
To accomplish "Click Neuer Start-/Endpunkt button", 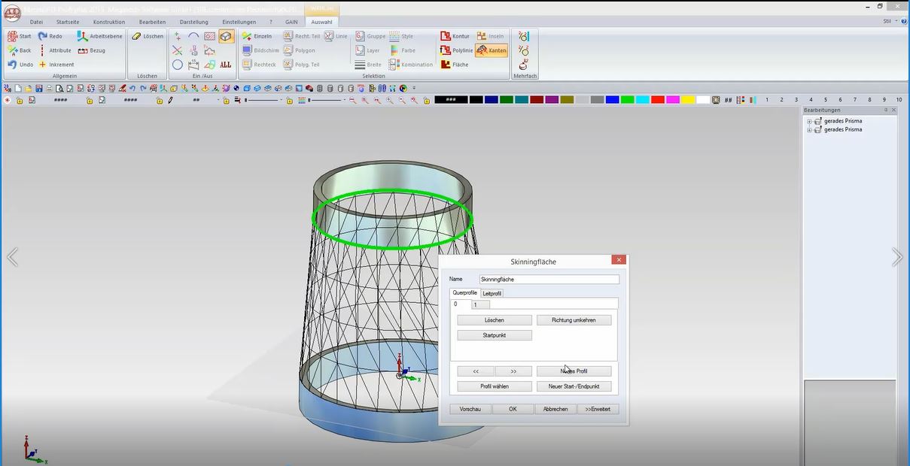I will point(574,386).
